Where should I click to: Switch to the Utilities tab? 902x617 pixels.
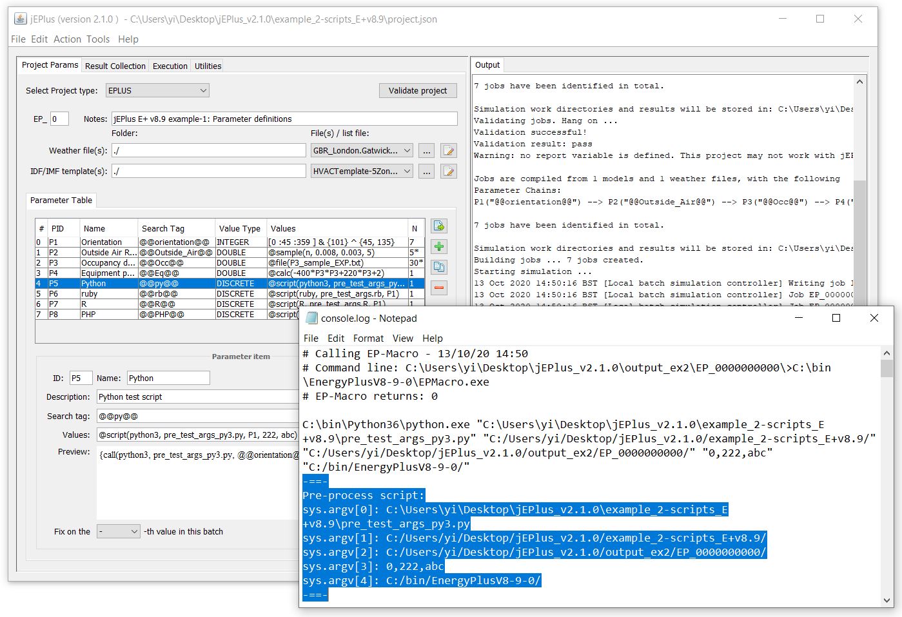pyautogui.click(x=208, y=66)
